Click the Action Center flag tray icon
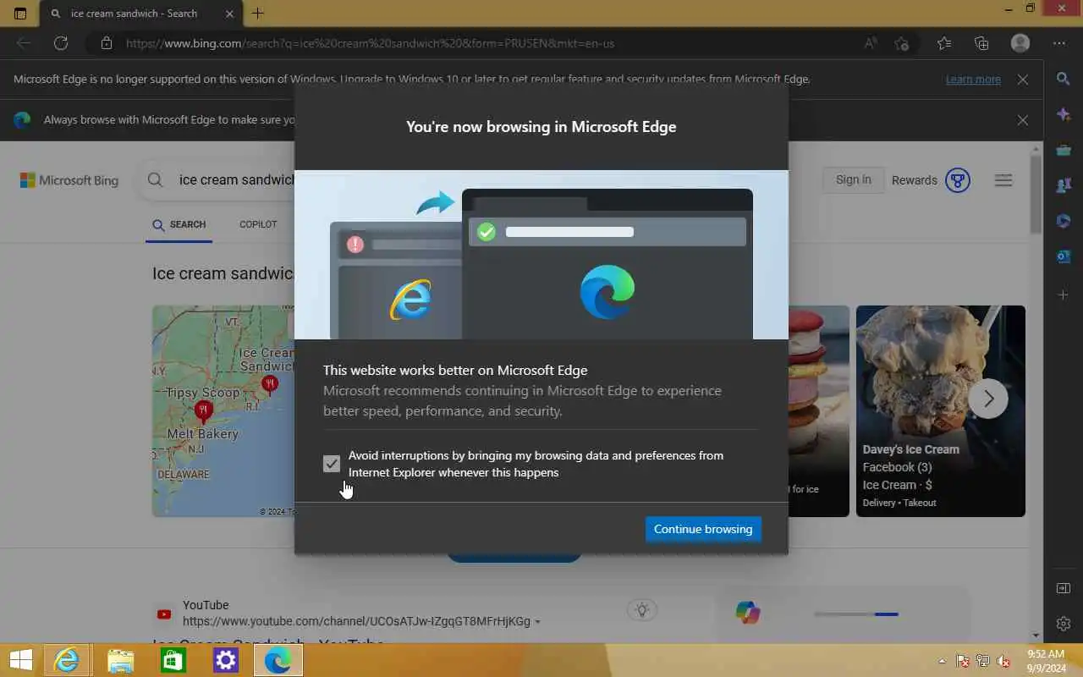 (963, 661)
